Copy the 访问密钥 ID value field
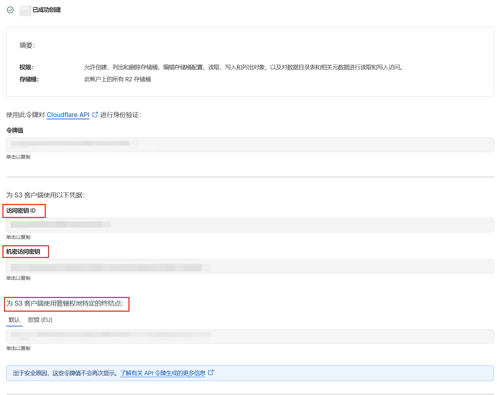497x395 pixels. point(250,225)
